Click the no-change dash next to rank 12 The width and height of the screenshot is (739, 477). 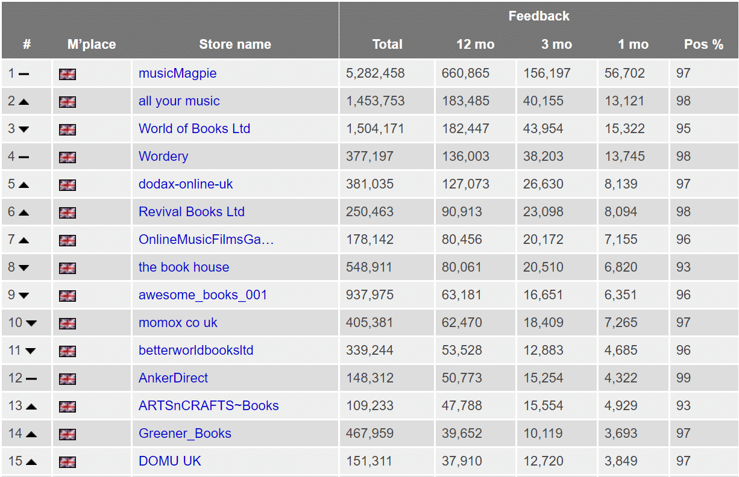[x=31, y=379]
